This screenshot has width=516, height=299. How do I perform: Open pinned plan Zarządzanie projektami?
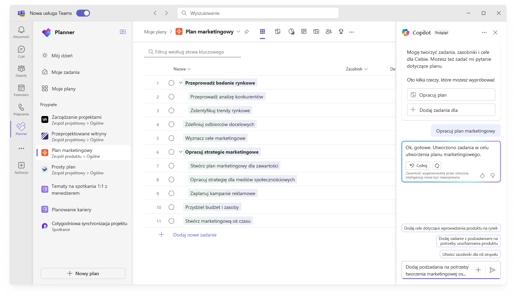point(83,120)
